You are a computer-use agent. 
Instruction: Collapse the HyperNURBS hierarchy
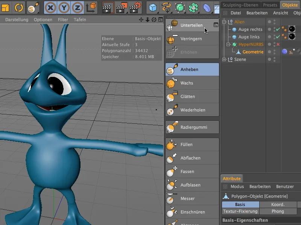228,44
